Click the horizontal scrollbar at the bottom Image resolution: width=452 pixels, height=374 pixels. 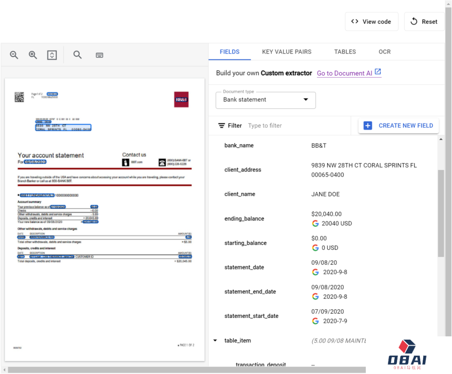click(187, 370)
